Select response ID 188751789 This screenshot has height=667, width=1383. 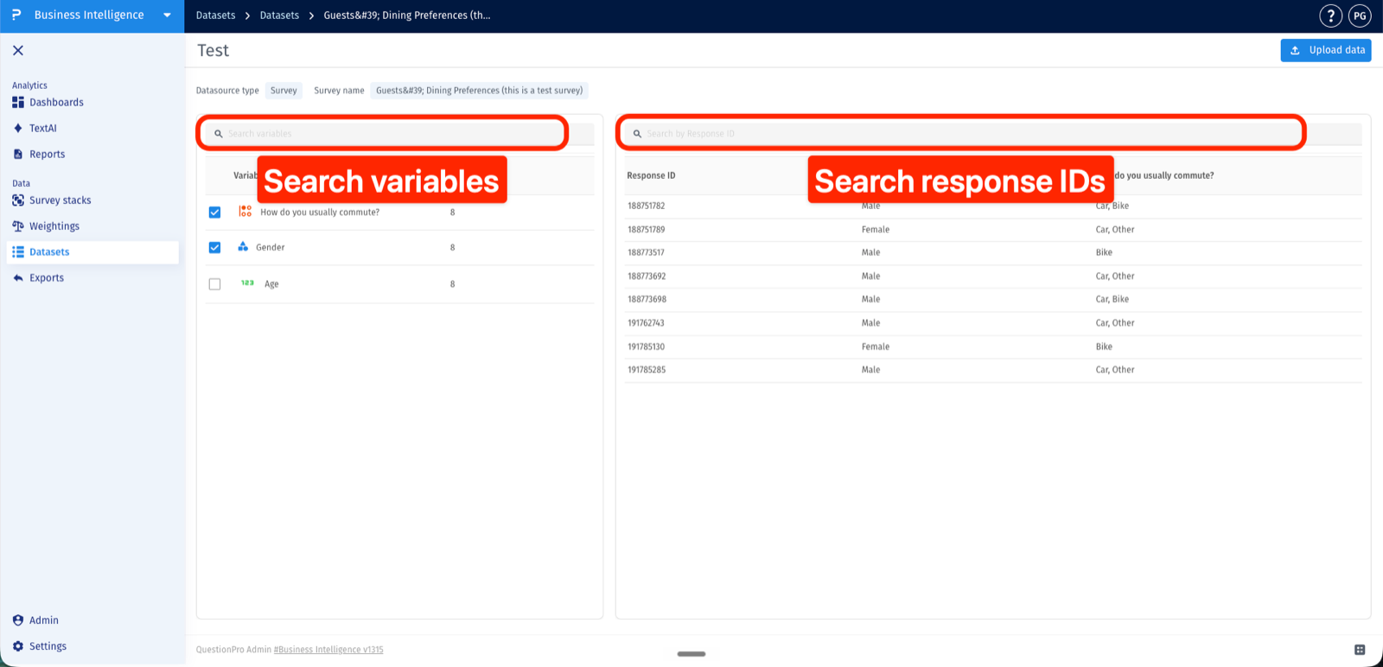[x=647, y=229]
